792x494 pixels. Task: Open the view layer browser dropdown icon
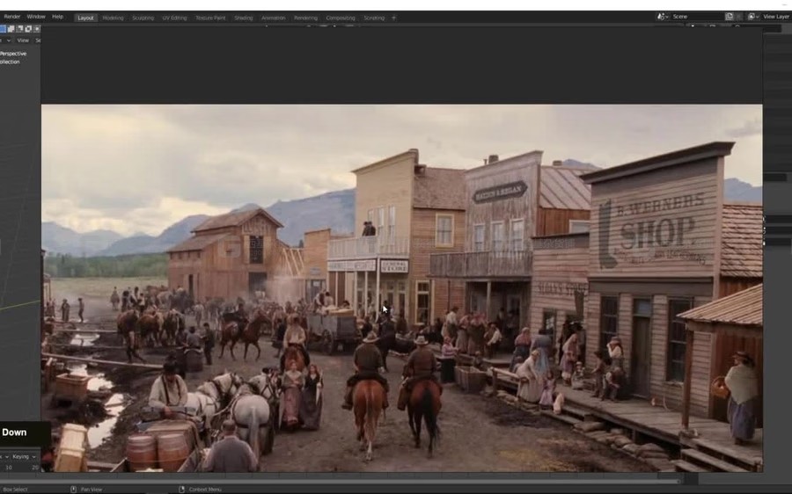[x=753, y=17]
